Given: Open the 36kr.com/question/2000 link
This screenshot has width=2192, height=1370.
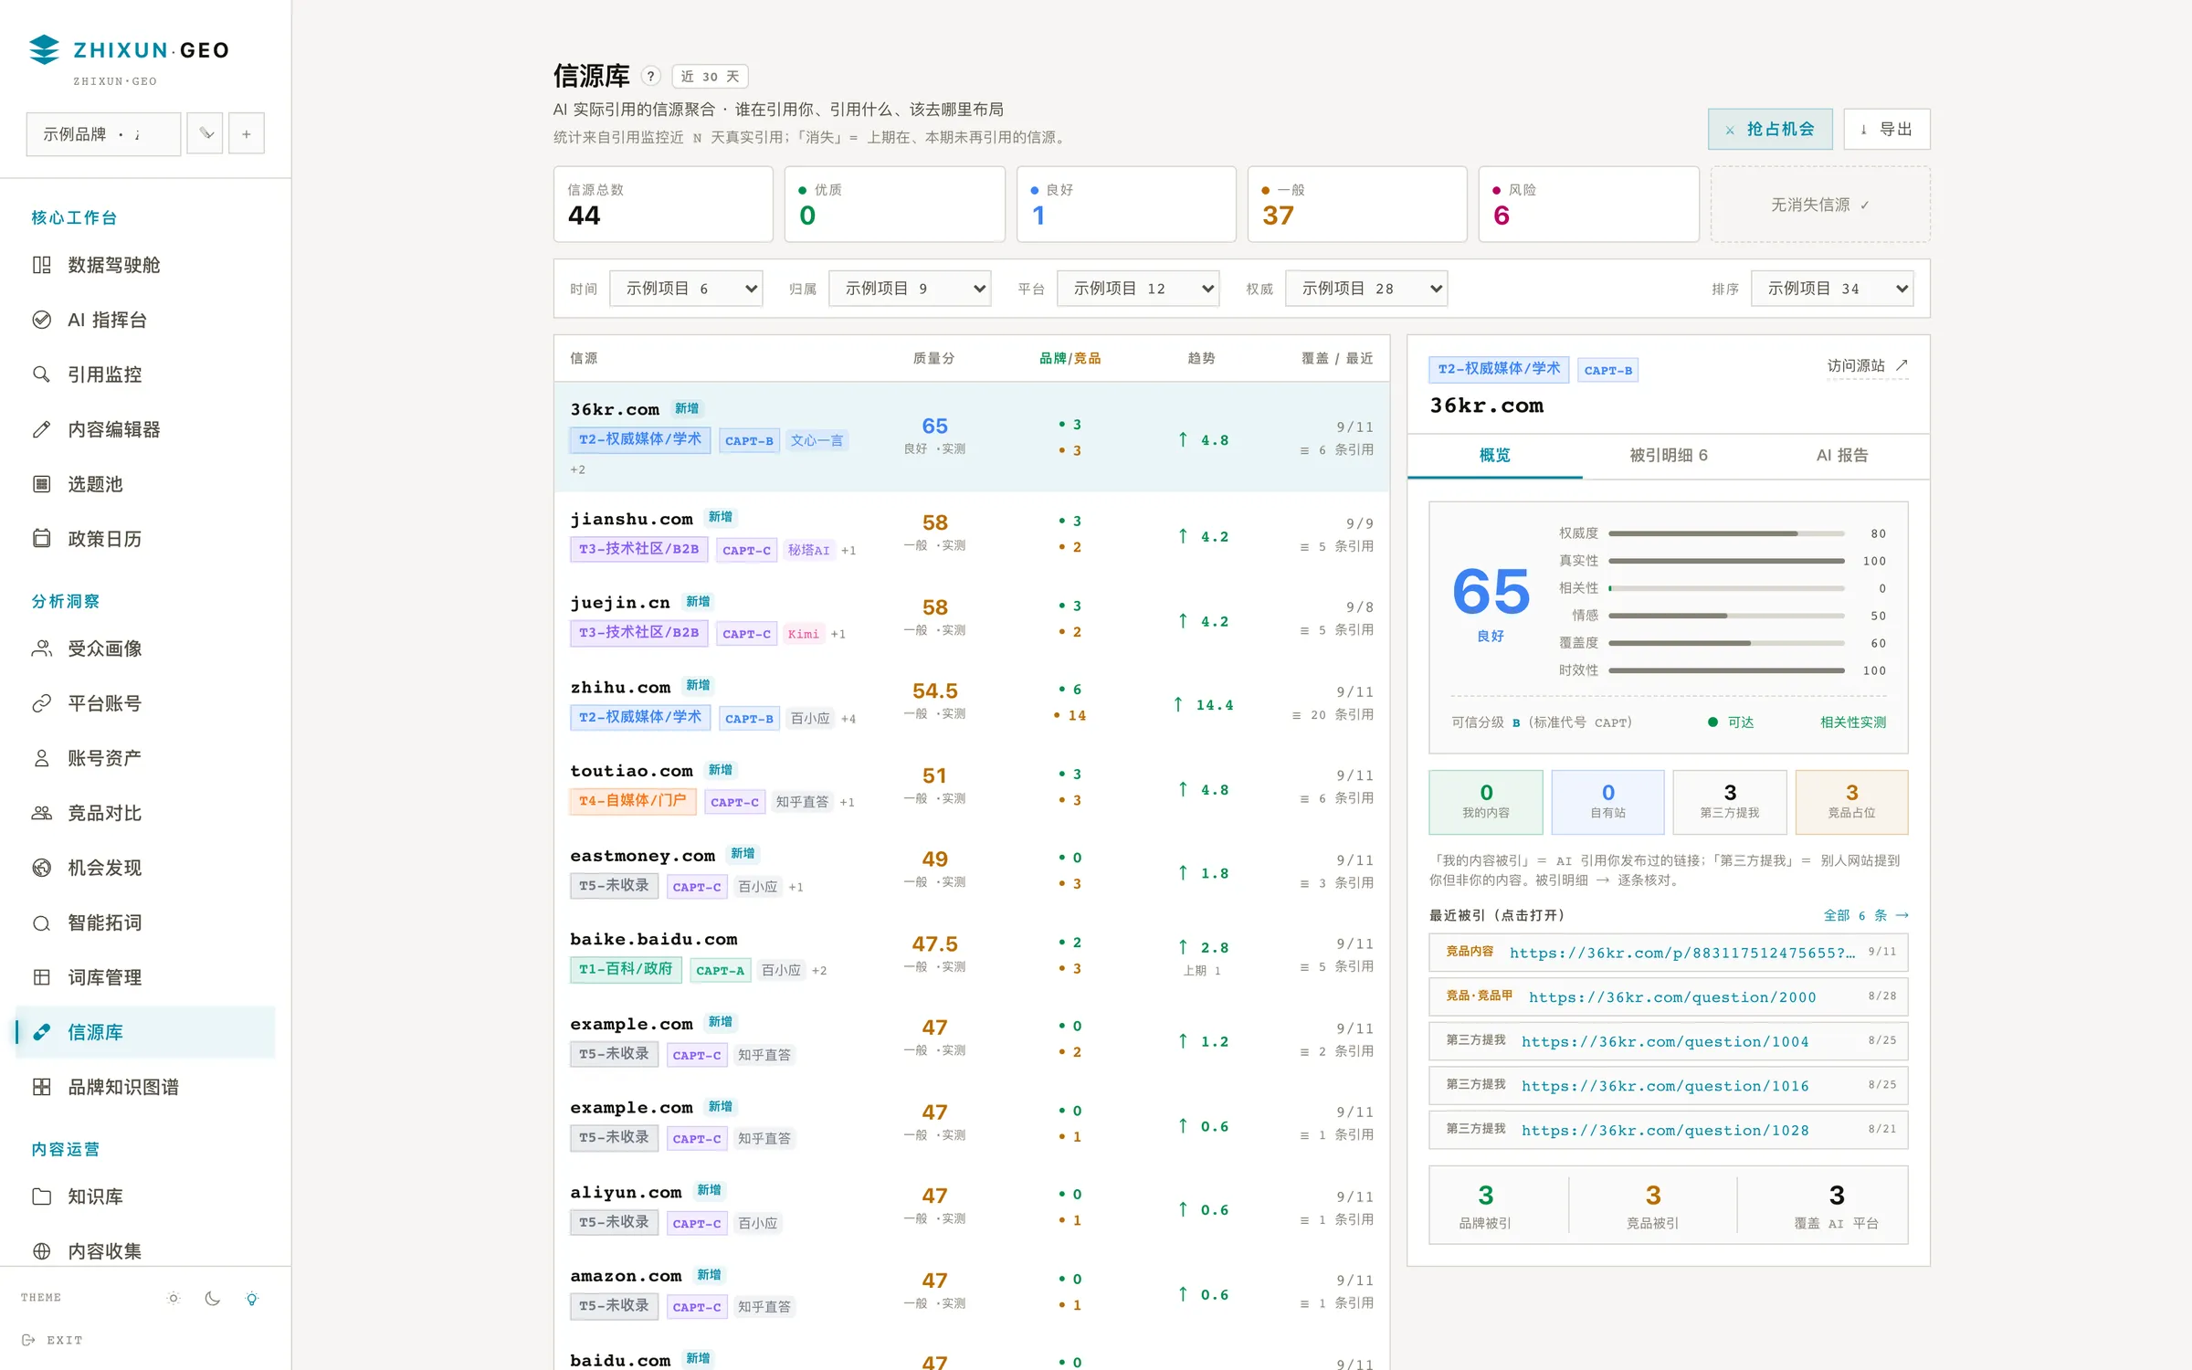Looking at the screenshot, I should click(1672, 997).
